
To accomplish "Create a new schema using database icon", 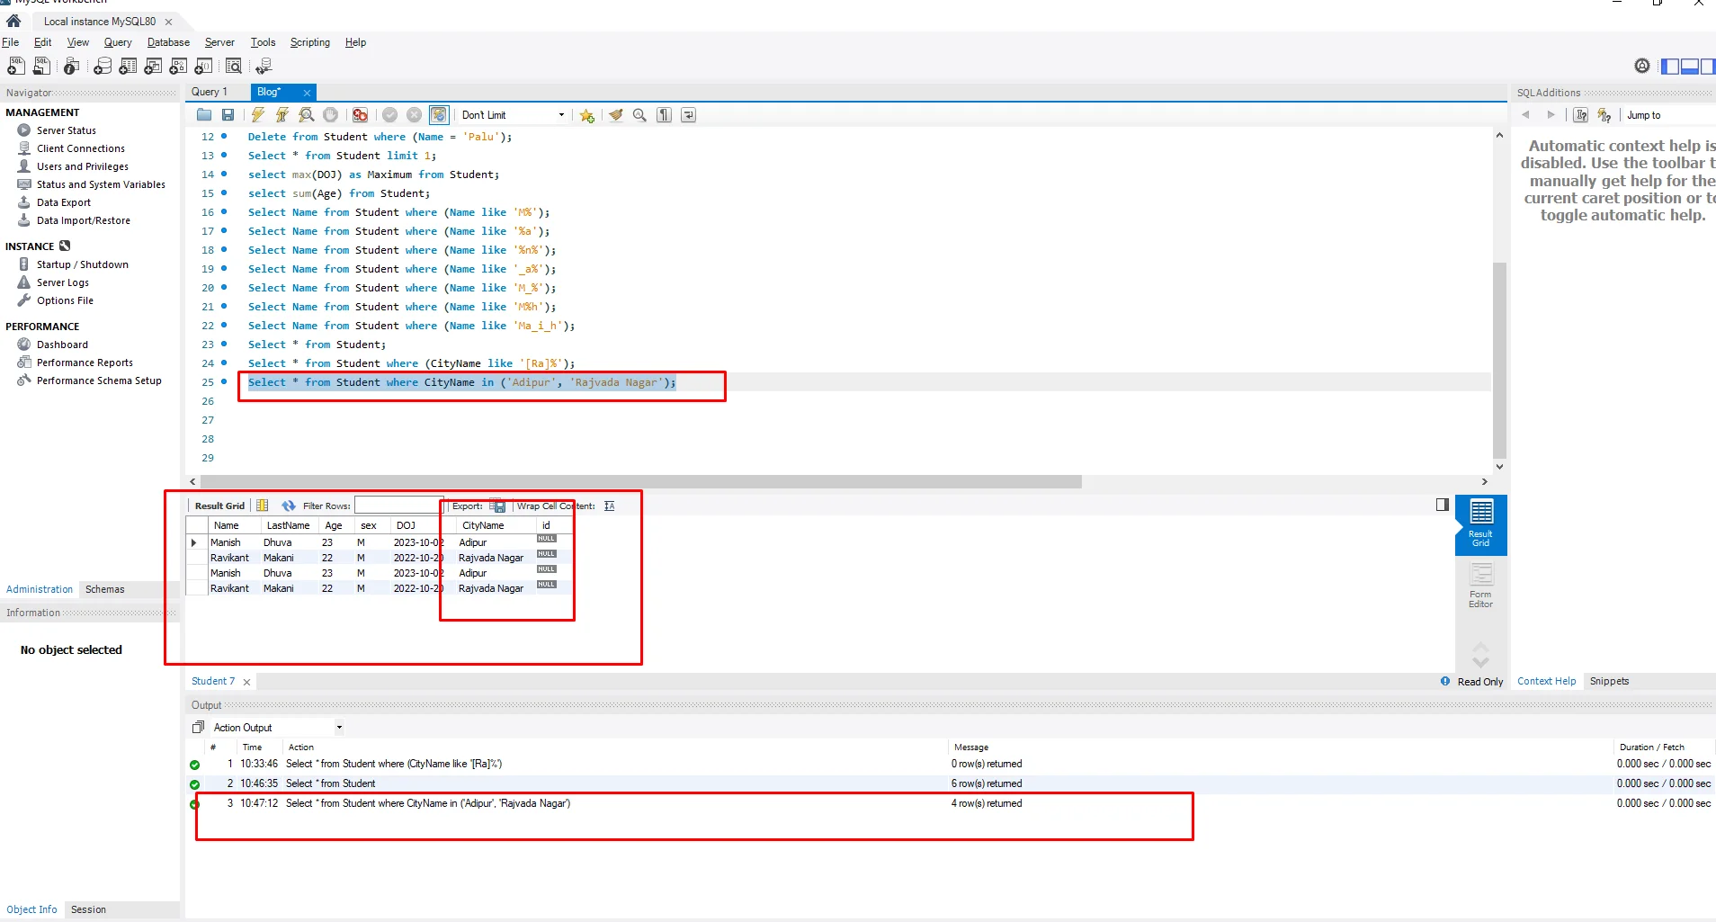I will point(103,67).
